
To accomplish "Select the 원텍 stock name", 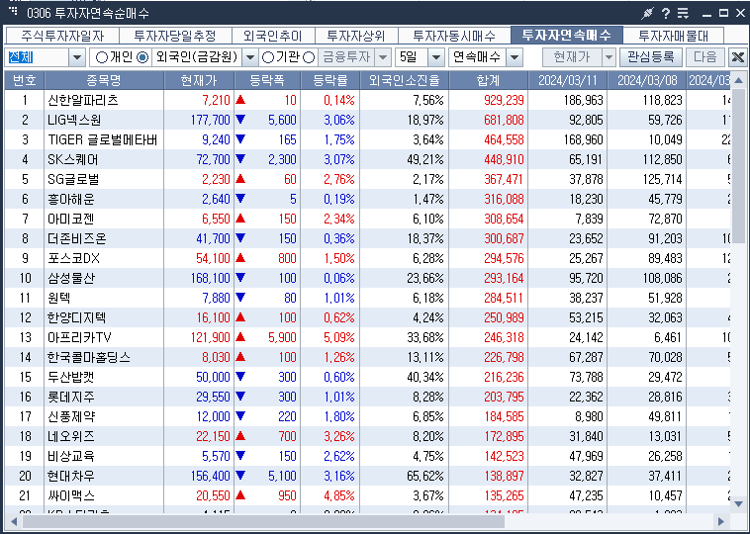I will [x=58, y=299].
